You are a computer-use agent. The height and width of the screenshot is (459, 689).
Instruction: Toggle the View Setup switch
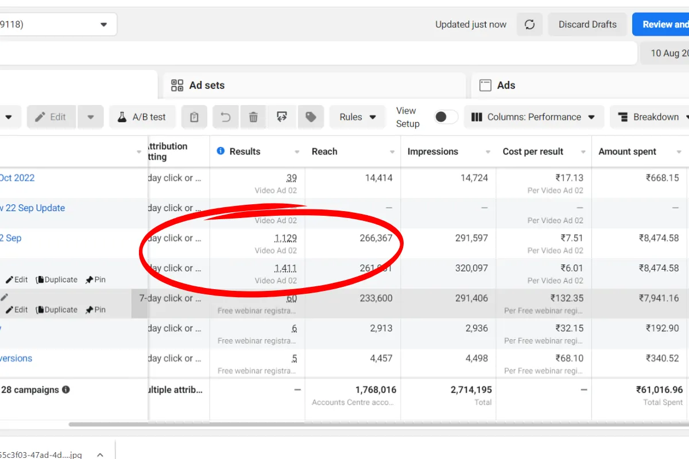coord(446,117)
